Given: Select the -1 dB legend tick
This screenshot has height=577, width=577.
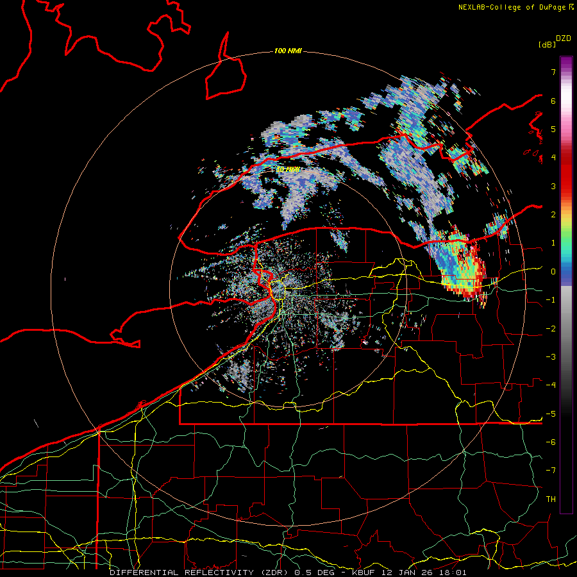Looking at the screenshot, I should (551, 300).
